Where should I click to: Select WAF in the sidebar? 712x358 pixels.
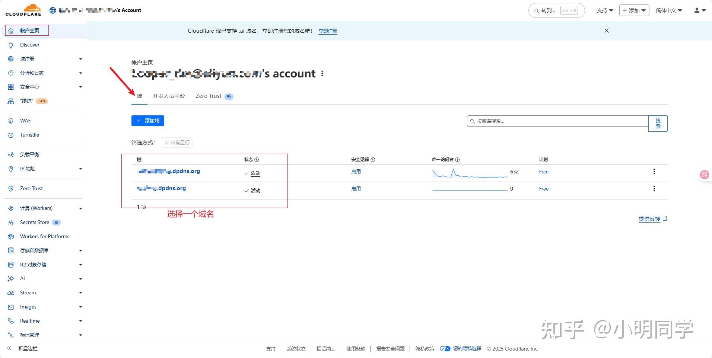pyautogui.click(x=25, y=121)
